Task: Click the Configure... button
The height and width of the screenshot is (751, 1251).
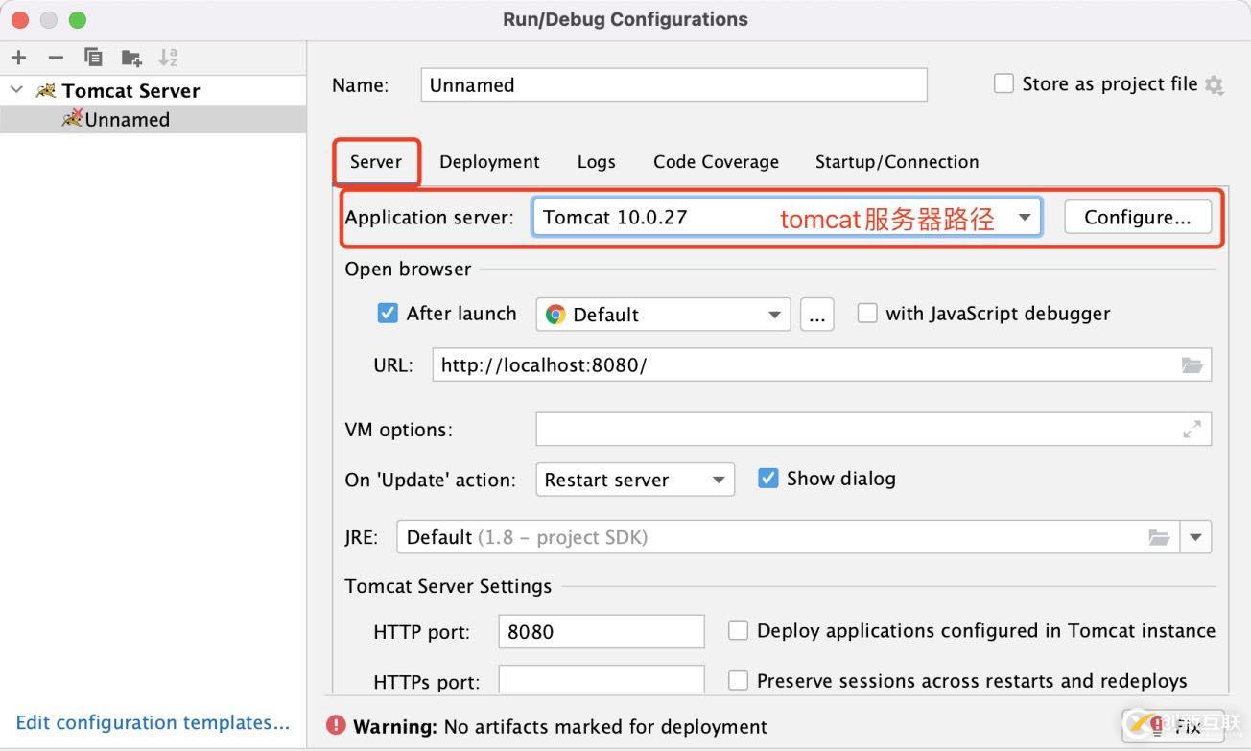Action: (1138, 217)
